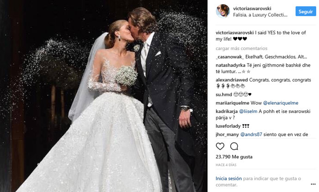Open commenter alexandriawed profile
319x192 pixels.
pos(232,80)
